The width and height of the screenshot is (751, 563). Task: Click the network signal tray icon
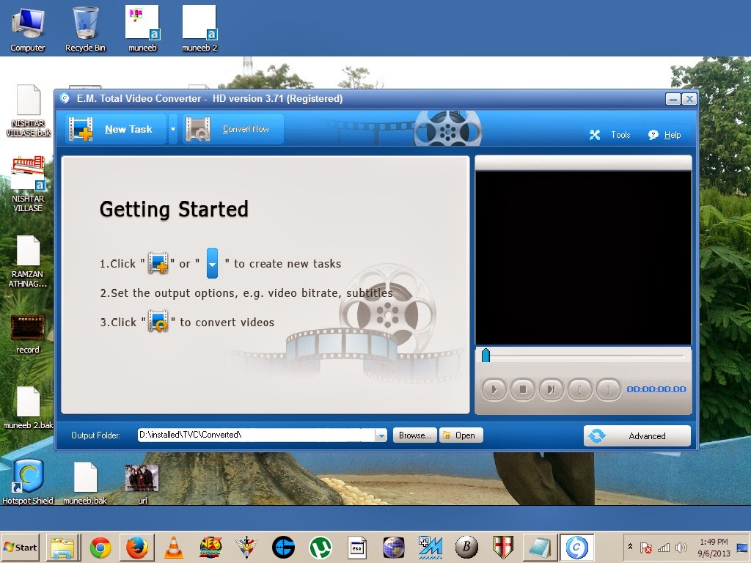pyautogui.click(x=664, y=547)
